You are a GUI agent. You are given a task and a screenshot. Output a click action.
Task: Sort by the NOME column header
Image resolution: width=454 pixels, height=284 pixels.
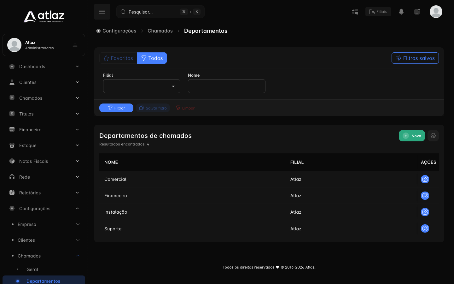click(x=111, y=162)
